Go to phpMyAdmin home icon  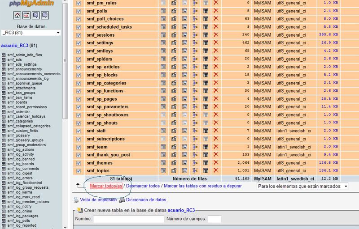(x=17, y=15)
